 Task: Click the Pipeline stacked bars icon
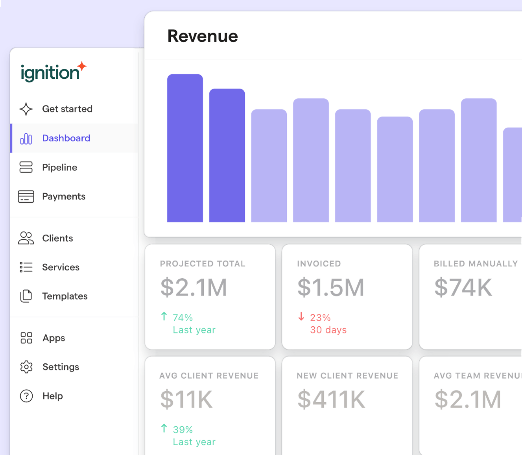pos(26,167)
